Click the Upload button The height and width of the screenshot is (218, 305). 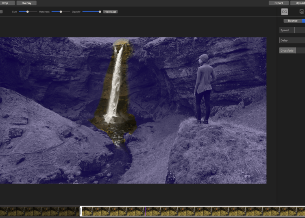coord(300,3)
